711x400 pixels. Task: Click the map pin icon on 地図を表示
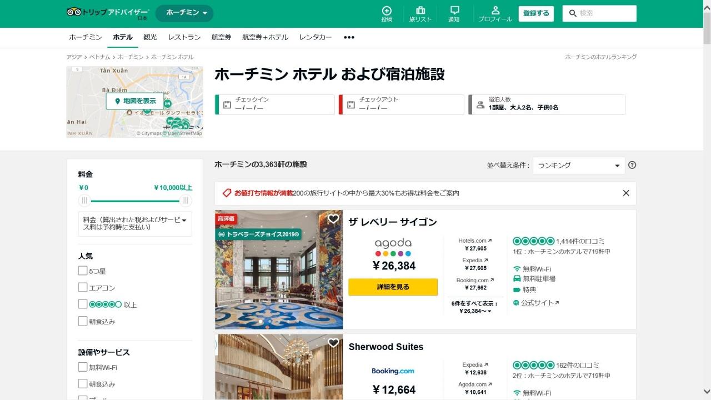(117, 101)
